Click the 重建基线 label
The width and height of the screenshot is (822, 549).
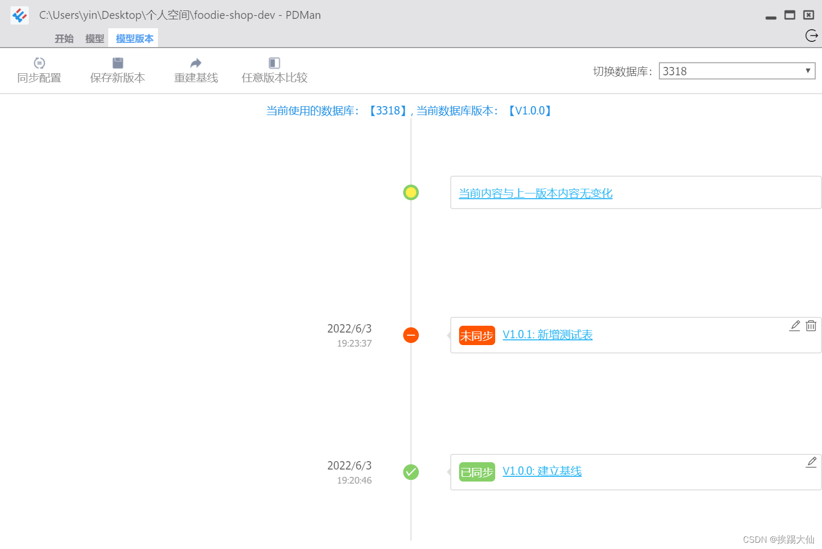click(196, 78)
